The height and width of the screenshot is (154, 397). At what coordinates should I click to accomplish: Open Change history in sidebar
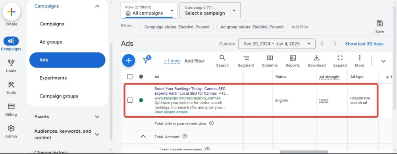pos(51,152)
